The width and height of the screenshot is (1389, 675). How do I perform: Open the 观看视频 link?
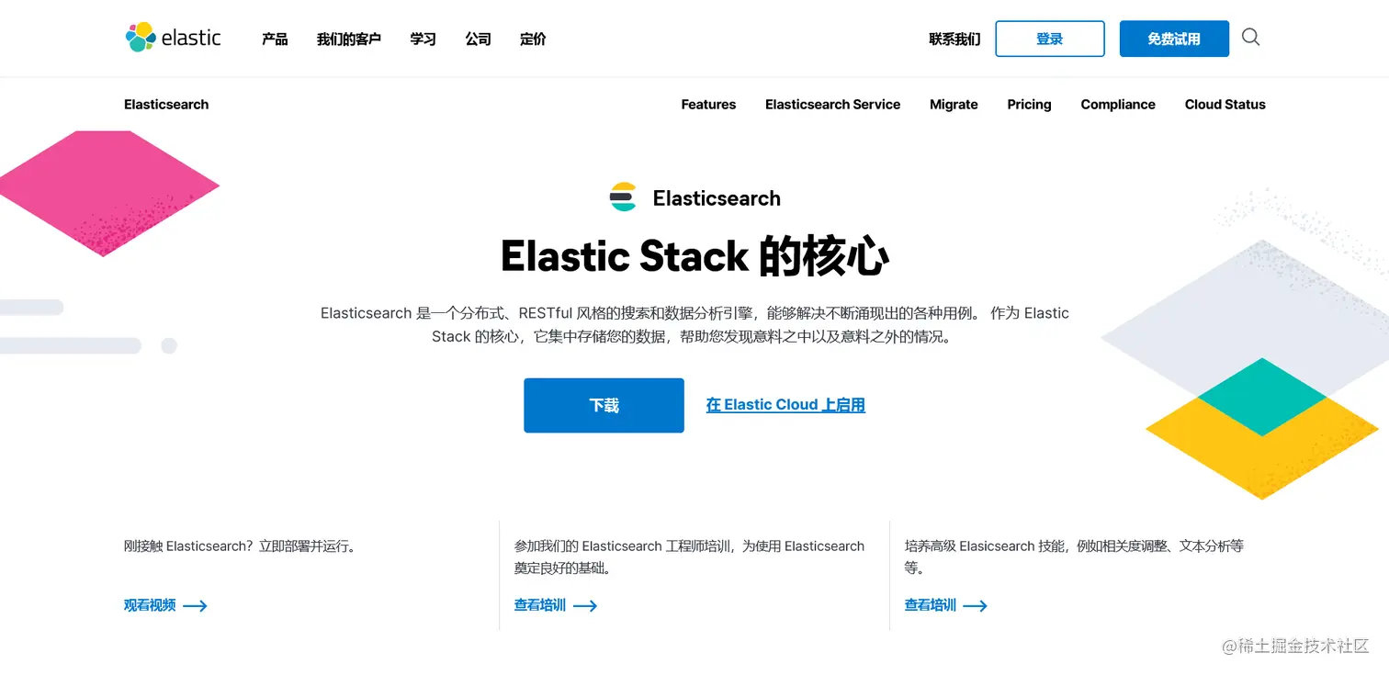pos(150,606)
